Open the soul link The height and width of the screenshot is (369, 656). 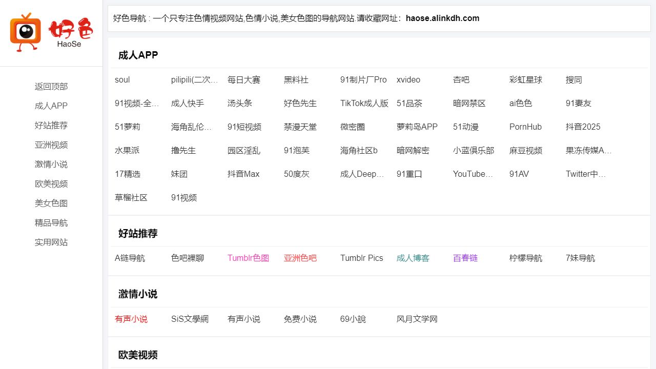coord(122,80)
